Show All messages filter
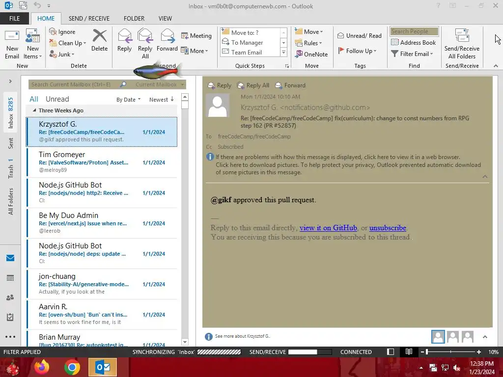This screenshot has height=377, width=503. click(34, 99)
